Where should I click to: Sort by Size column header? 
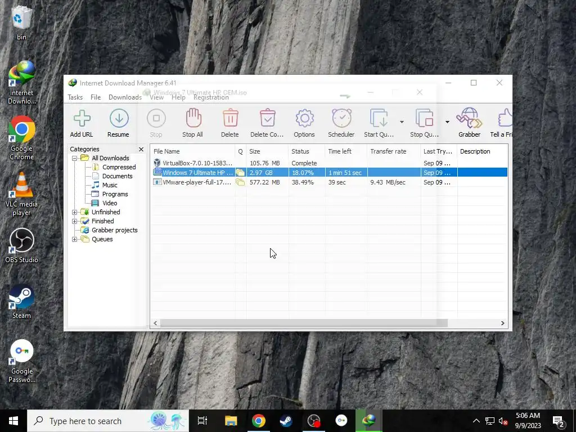pyautogui.click(x=267, y=151)
